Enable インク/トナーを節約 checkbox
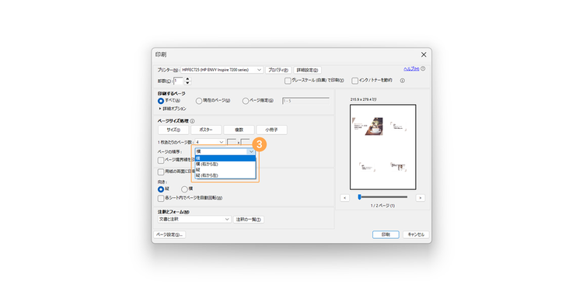 point(355,81)
